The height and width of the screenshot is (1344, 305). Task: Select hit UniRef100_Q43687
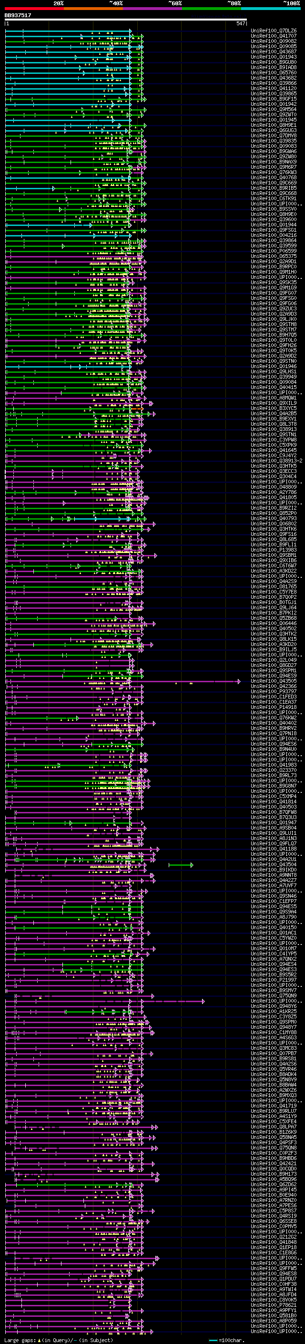(274, 51)
